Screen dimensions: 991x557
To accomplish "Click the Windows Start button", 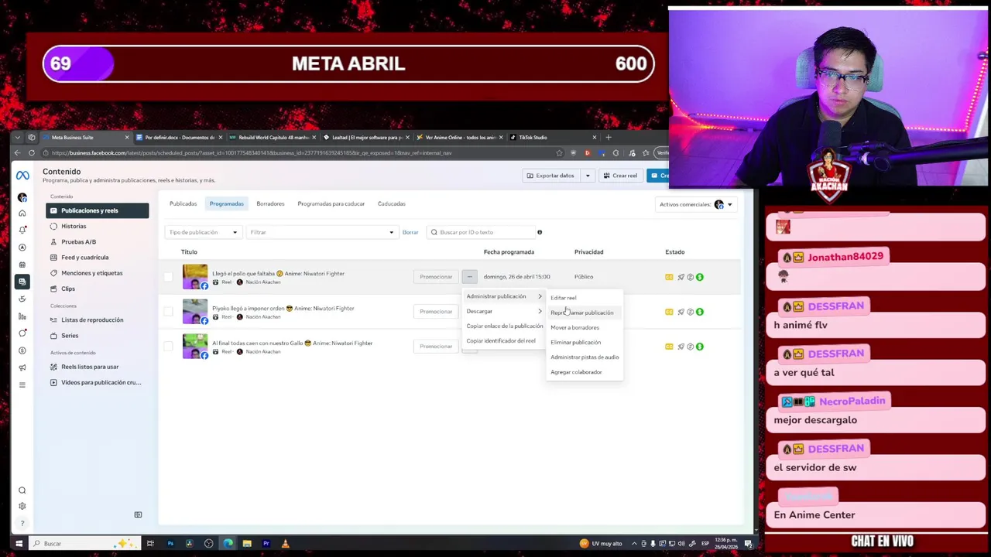I will click(18, 543).
